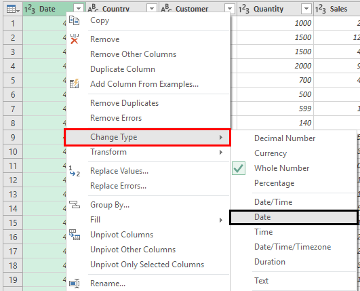Click Quantity cell showing 700

pos(275,80)
